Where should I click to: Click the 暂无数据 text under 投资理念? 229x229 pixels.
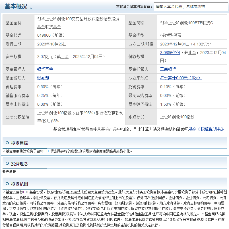point(9,172)
